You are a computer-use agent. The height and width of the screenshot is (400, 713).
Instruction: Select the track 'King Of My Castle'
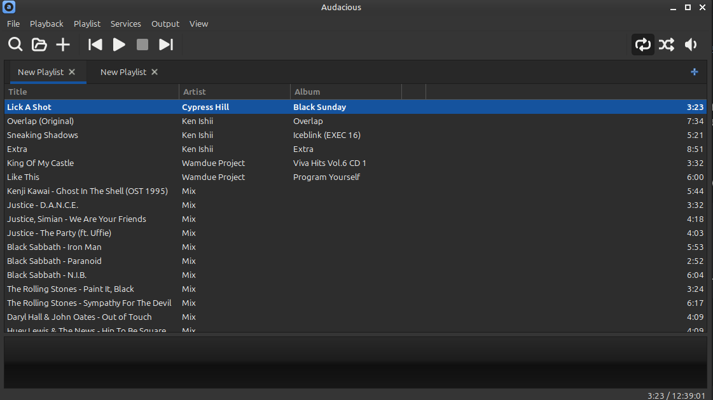(41, 163)
